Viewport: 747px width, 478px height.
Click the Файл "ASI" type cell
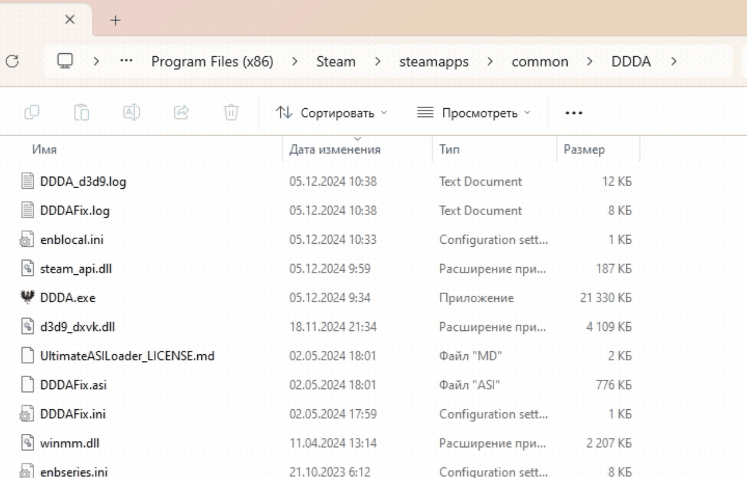point(469,385)
